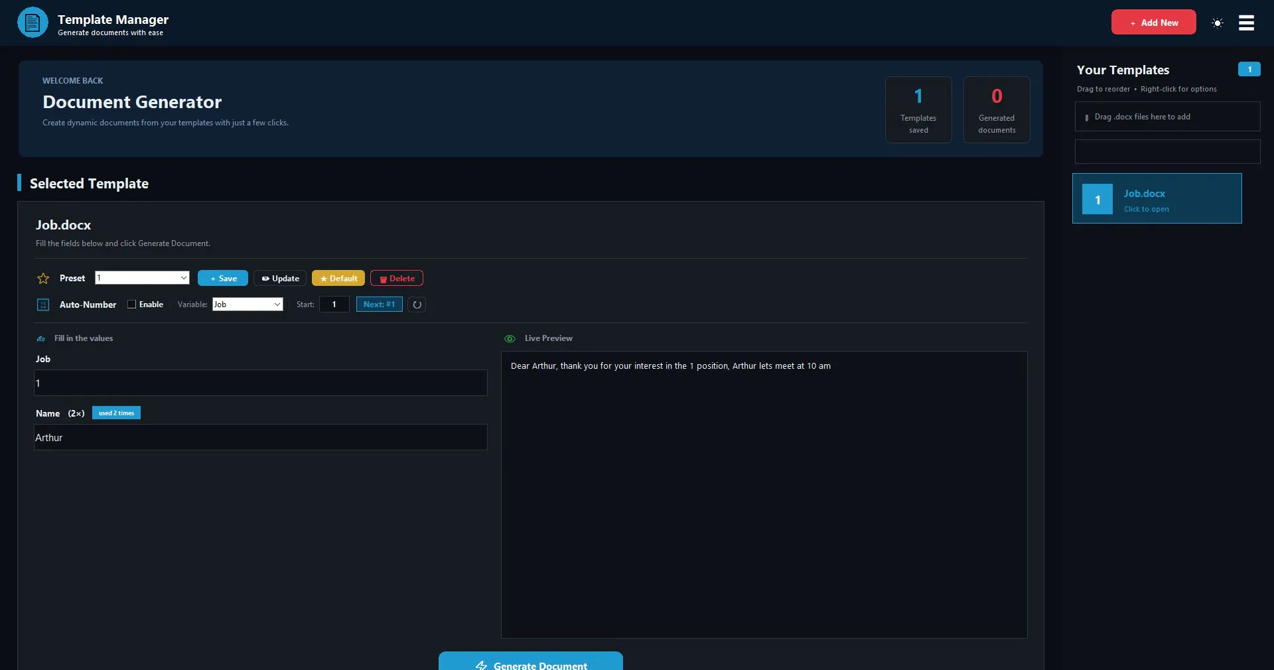
Task: Save the current preset
Action: point(223,279)
